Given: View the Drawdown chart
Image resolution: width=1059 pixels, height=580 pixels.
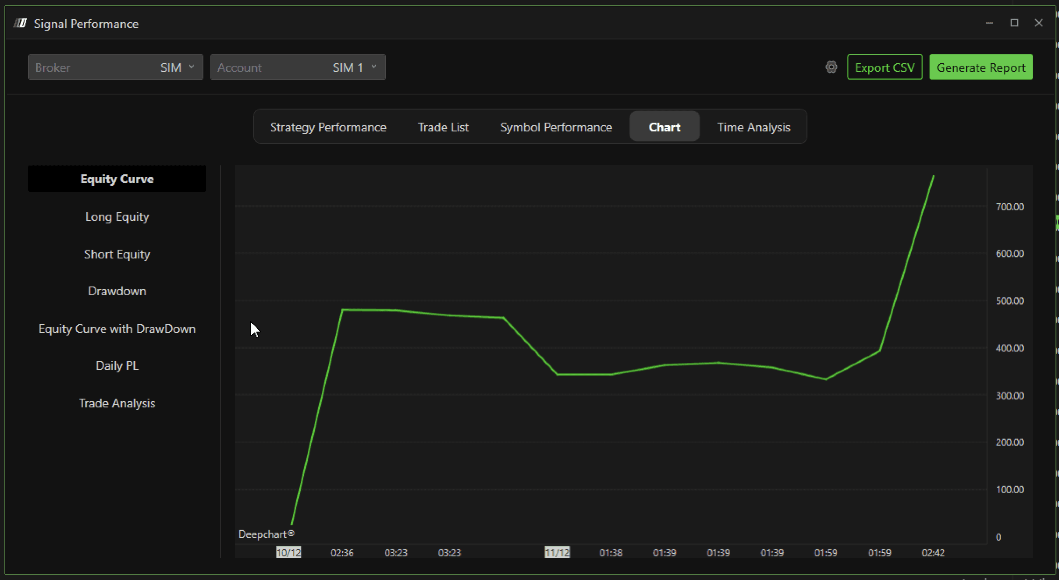Looking at the screenshot, I should click(x=117, y=291).
